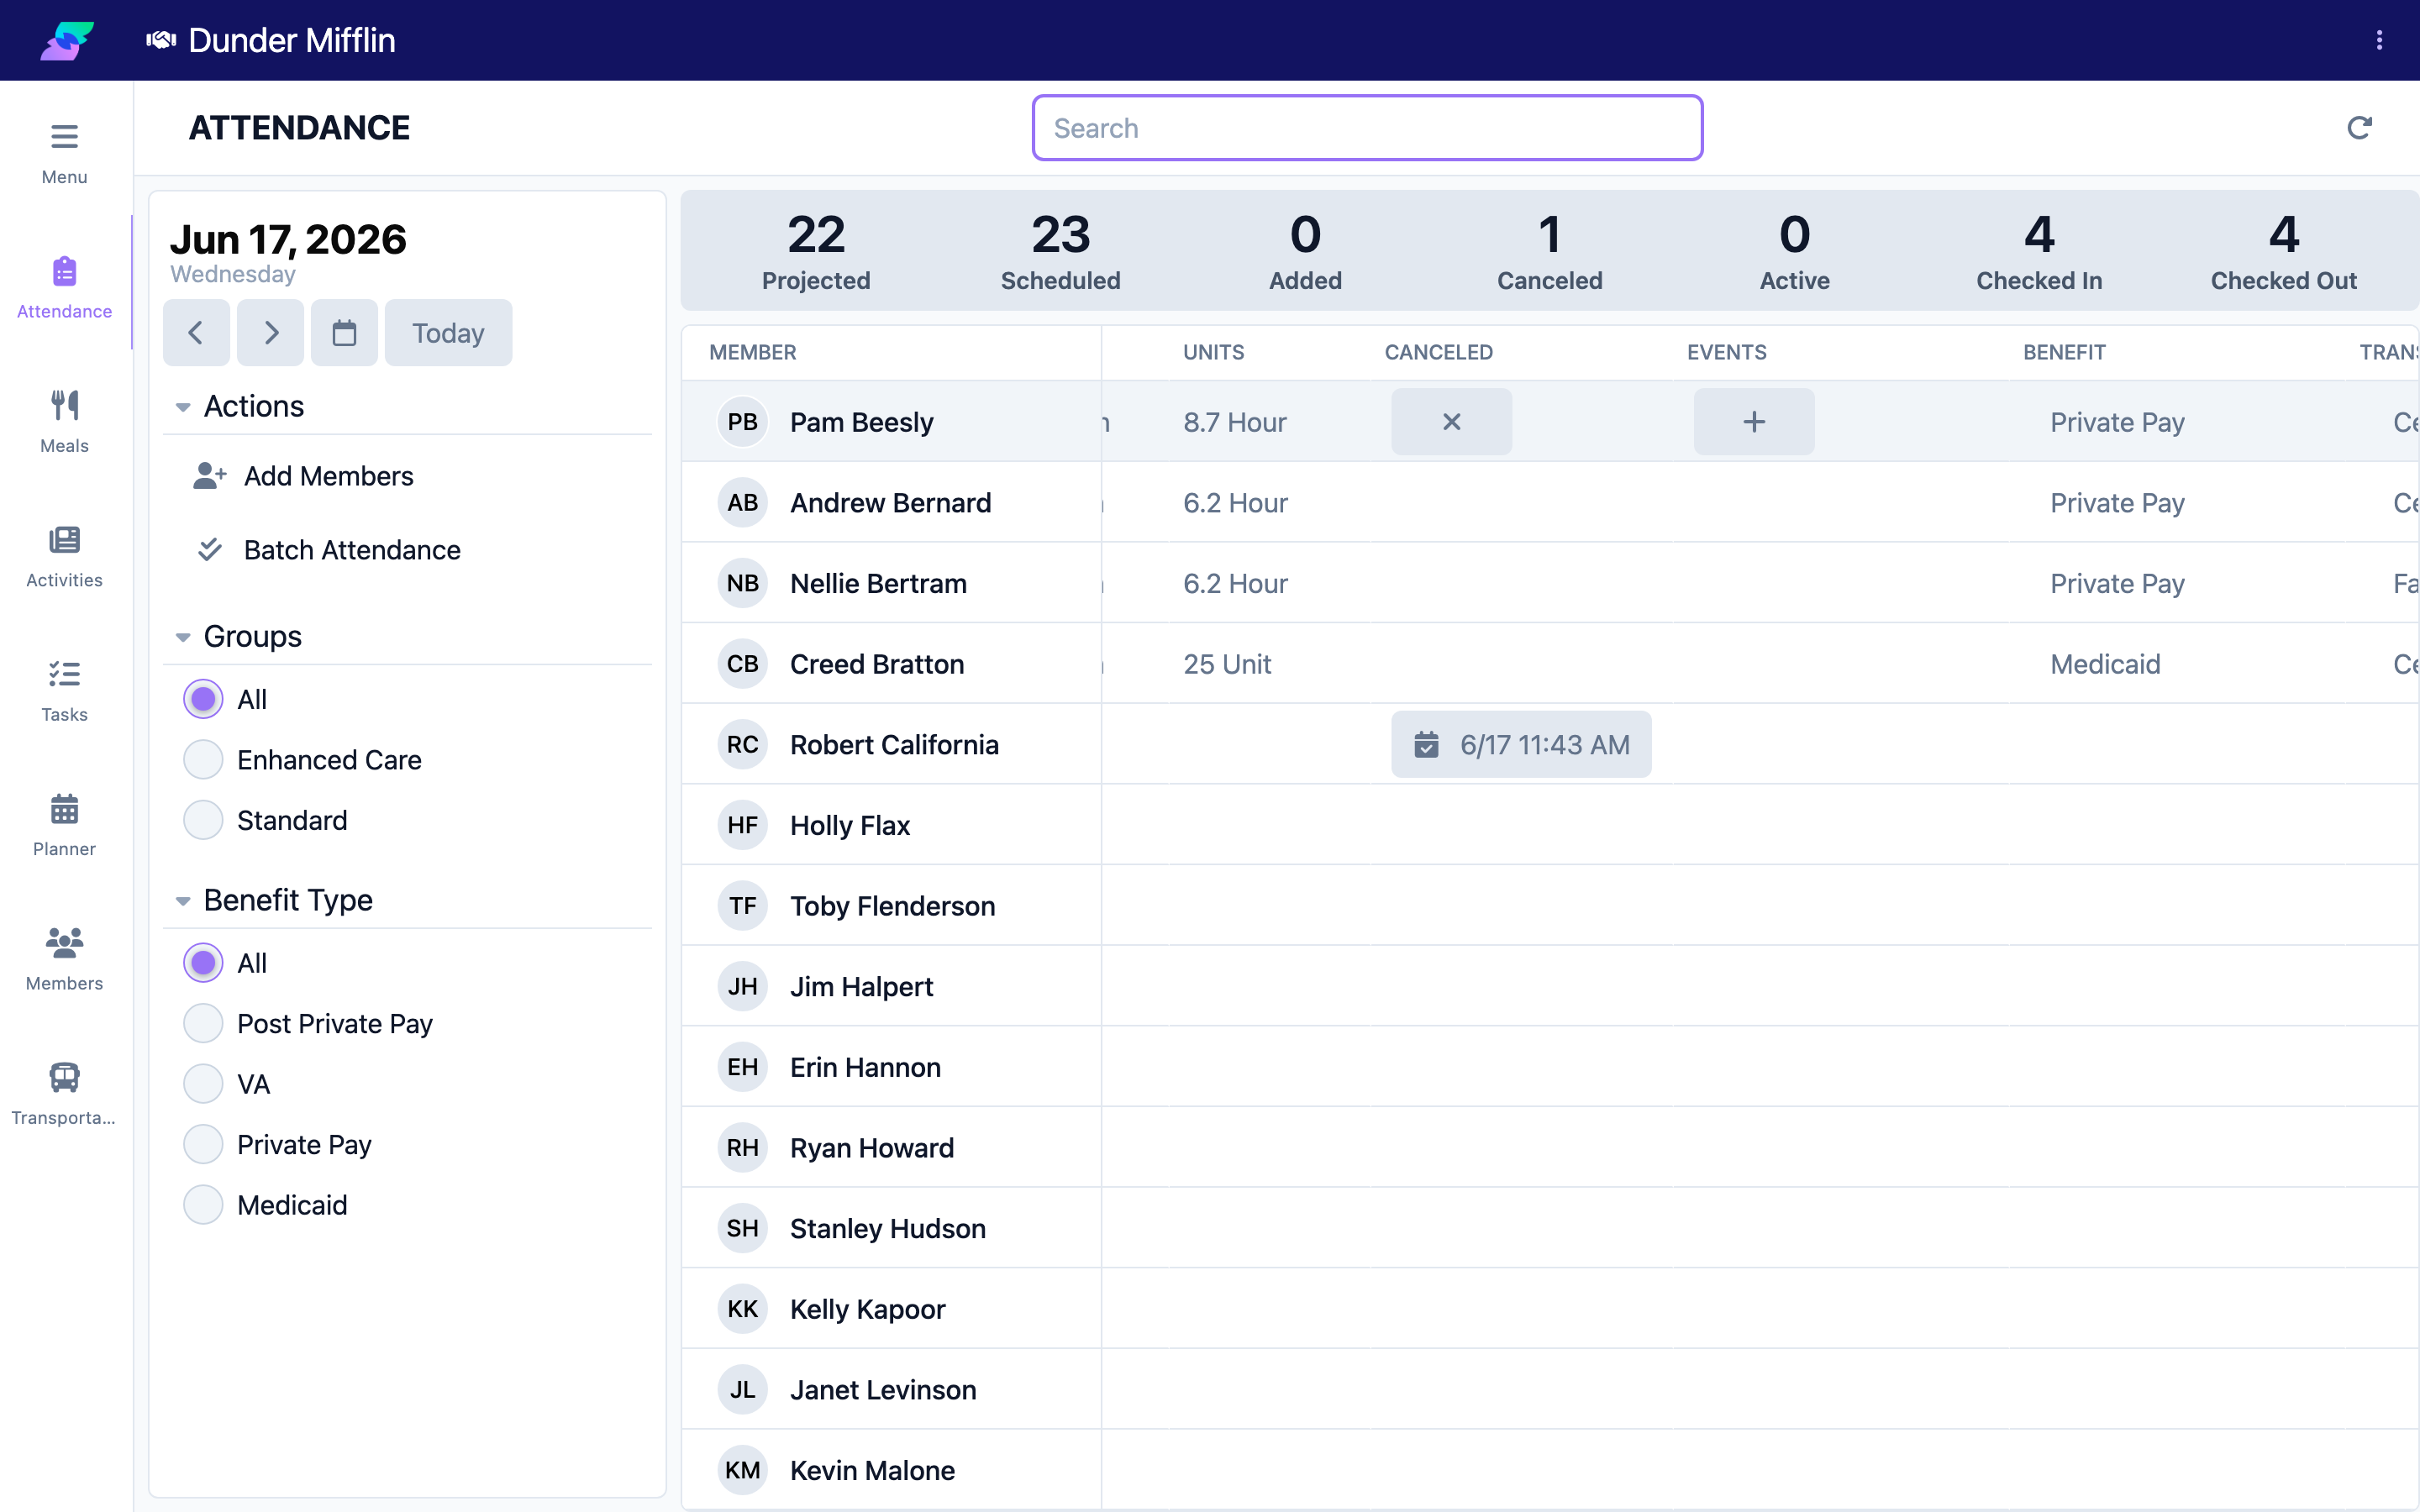
Task: Open Creed Bratton's member row
Action: (x=1550, y=664)
